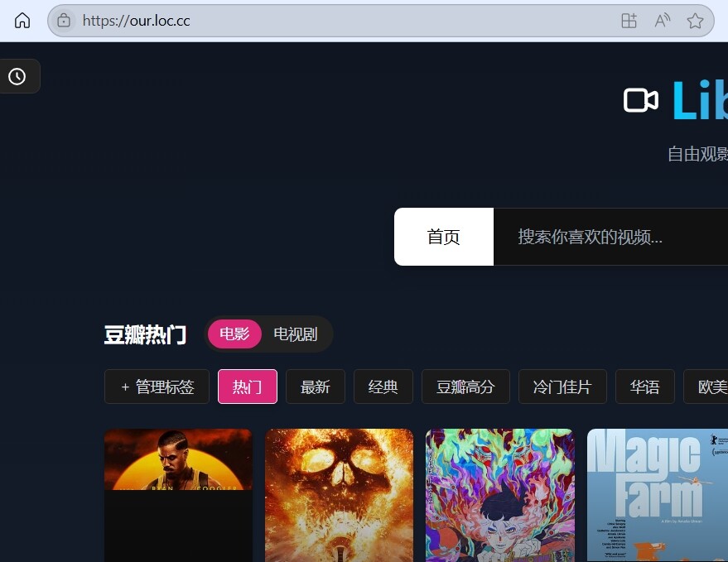Activate the read aloud icon
The image size is (728, 562).
(x=662, y=21)
